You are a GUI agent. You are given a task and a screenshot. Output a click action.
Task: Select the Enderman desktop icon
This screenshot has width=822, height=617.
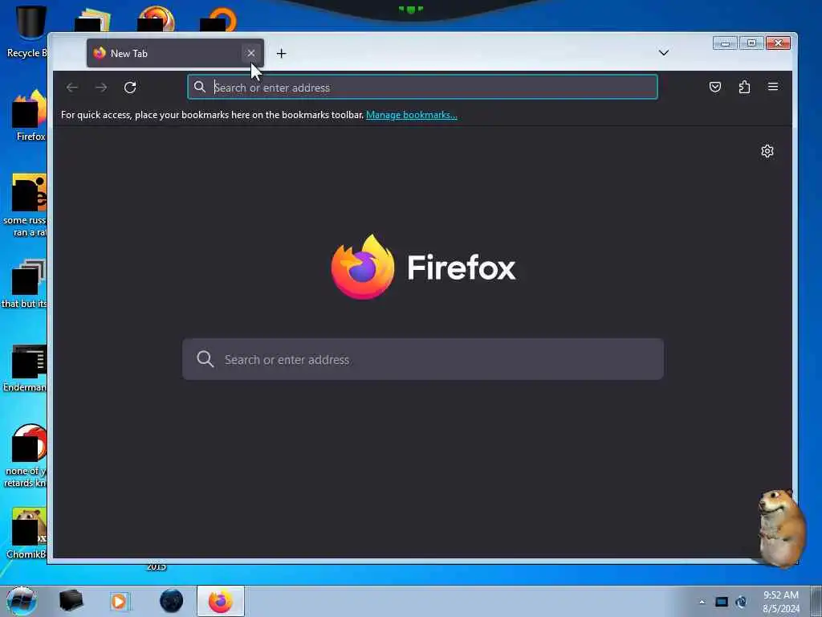click(26, 369)
